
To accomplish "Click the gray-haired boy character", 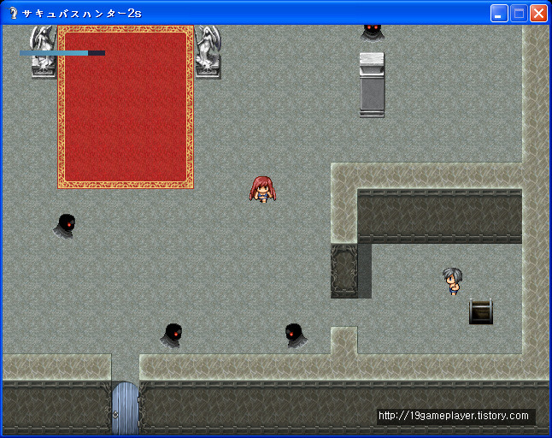I will 452,281.
